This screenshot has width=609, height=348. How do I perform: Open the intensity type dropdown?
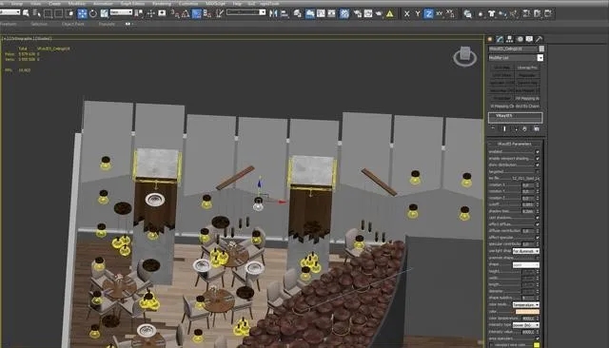coord(526,325)
